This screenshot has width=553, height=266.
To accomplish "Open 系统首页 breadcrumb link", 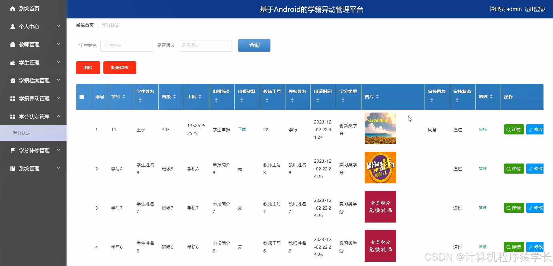I will pyautogui.click(x=84, y=25).
